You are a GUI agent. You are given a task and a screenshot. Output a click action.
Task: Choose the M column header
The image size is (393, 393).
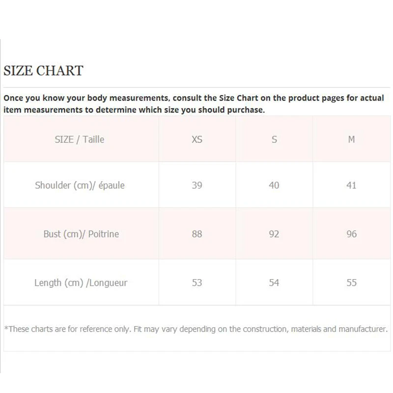point(351,140)
